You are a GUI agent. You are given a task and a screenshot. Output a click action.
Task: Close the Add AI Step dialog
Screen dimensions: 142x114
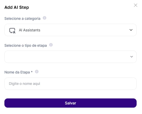[x=136, y=5]
